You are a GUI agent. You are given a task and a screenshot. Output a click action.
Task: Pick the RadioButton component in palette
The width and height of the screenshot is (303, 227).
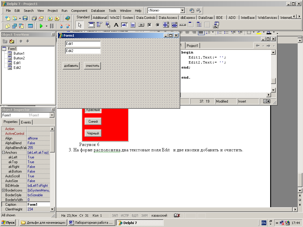[158, 25]
